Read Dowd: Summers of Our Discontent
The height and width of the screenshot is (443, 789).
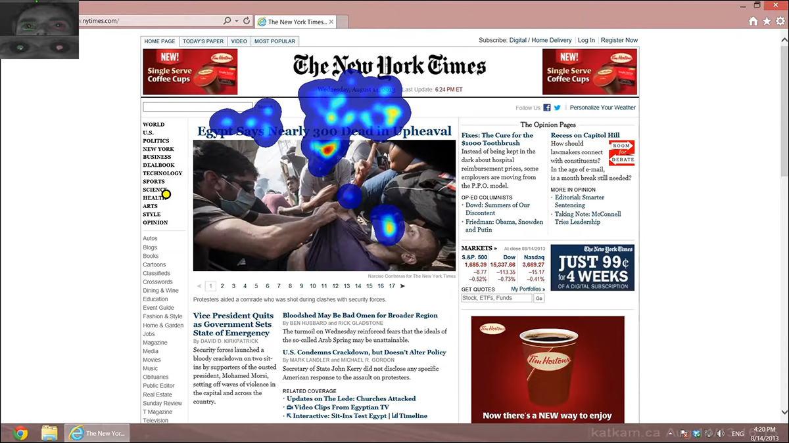coord(498,209)
